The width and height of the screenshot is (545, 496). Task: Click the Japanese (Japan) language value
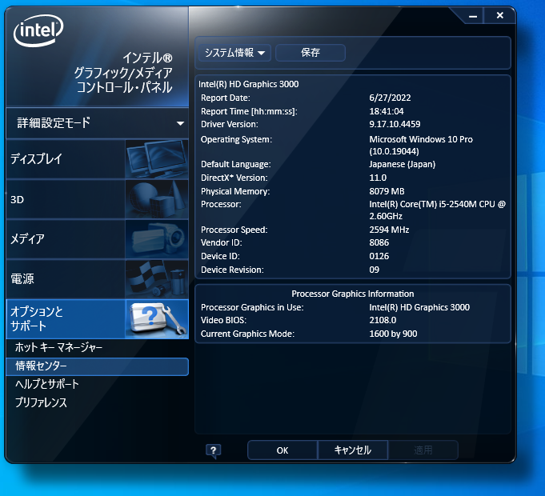(402, 164)
